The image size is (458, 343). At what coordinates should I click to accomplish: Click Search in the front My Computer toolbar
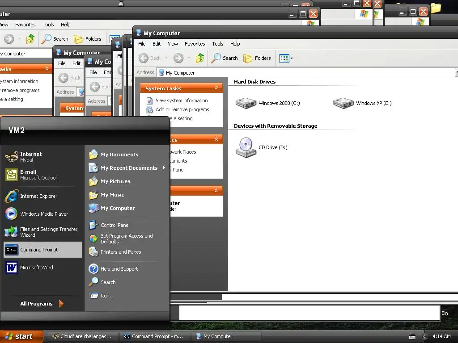click(x=225, y=58)
